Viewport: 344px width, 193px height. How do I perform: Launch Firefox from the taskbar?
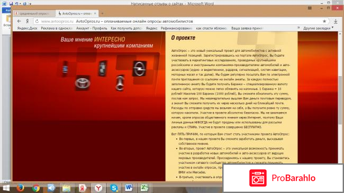(21, 188)
